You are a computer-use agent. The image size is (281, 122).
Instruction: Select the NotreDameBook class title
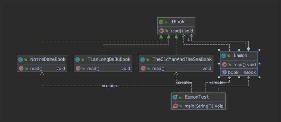click(48, 59)
